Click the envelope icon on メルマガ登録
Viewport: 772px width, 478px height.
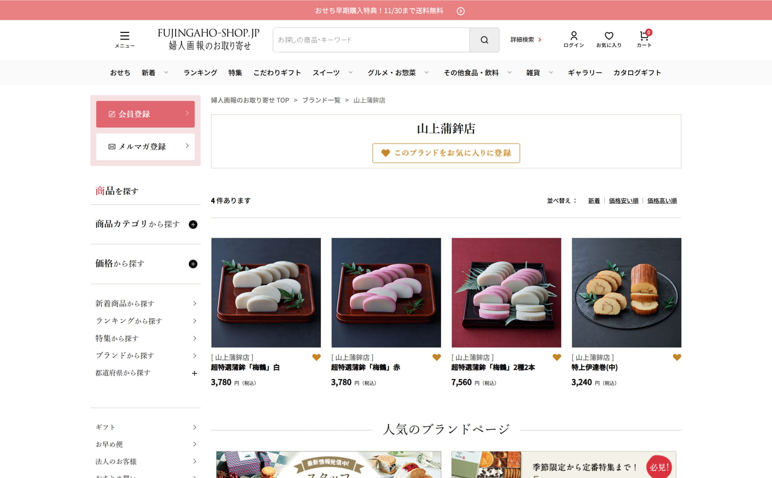(111, 147)
